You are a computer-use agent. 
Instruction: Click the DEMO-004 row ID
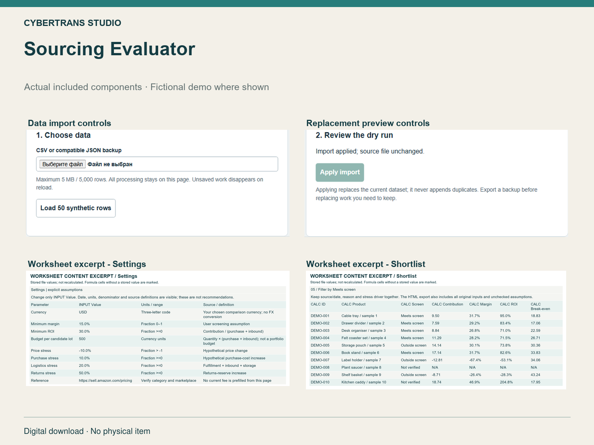coord(320,338)
